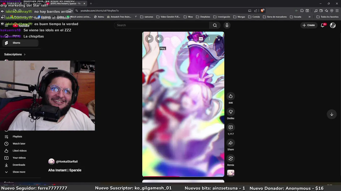Show hidden bookmarks with the double chevron

pyautogui.click(x=309, y=17)
